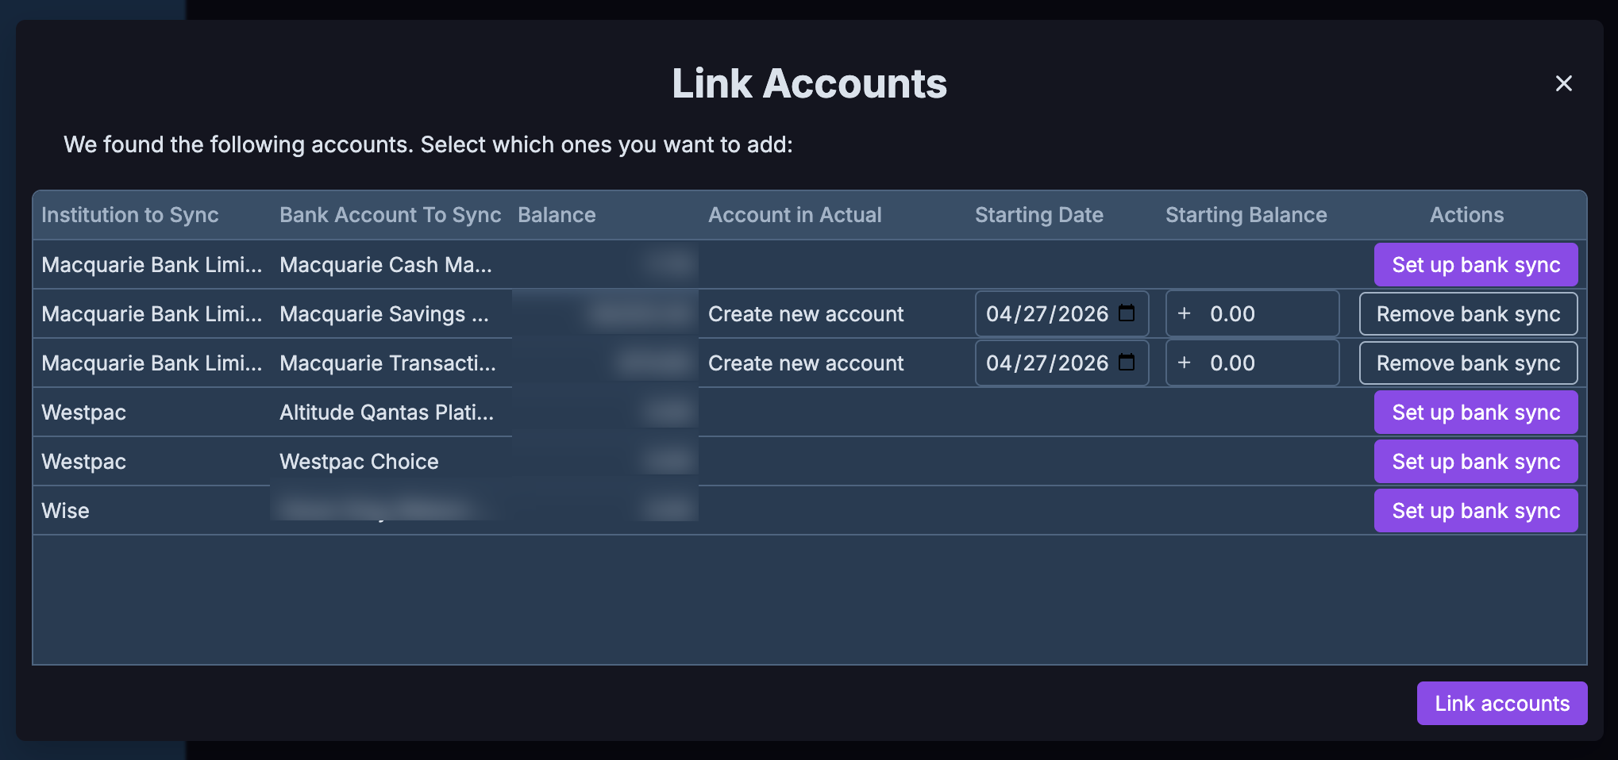This screenshot has width=1618, height=760.
Task: Click Macquarie Bank institution in Cash Management row
Action: (152, 265)
